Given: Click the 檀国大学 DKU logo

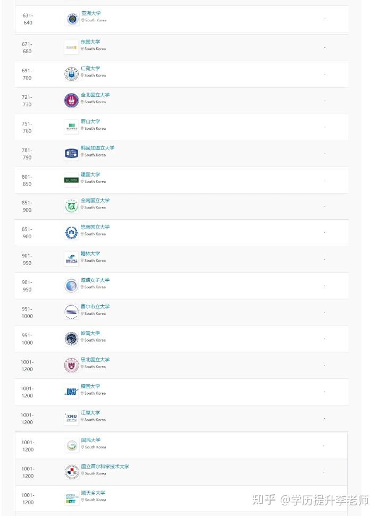Looking at the screenshot, I should tap(71, 392).
